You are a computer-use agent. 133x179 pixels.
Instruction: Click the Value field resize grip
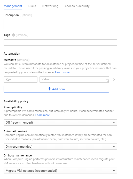(x=107, y=81)
